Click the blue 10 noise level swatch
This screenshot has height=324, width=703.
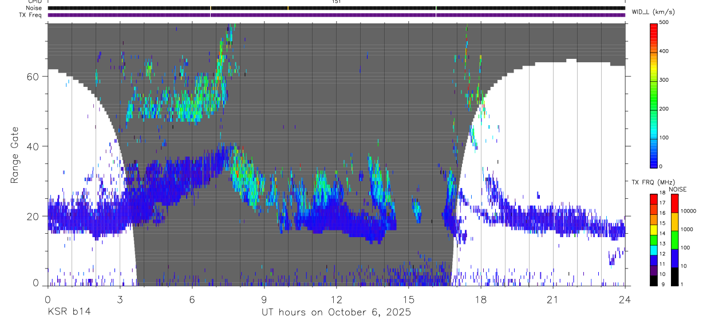[674, 258]
